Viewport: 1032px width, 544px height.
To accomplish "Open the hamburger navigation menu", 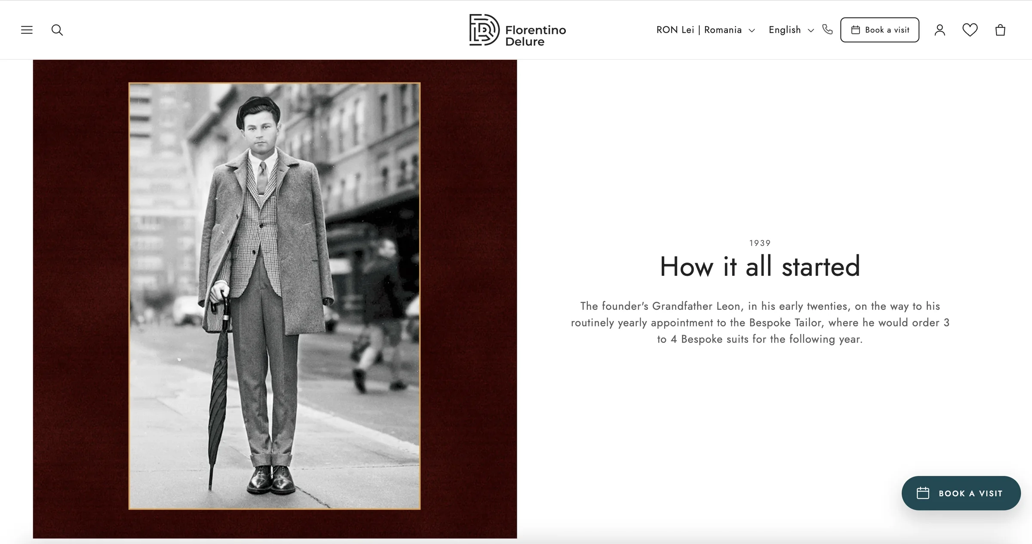I will (x=27, y=30).
